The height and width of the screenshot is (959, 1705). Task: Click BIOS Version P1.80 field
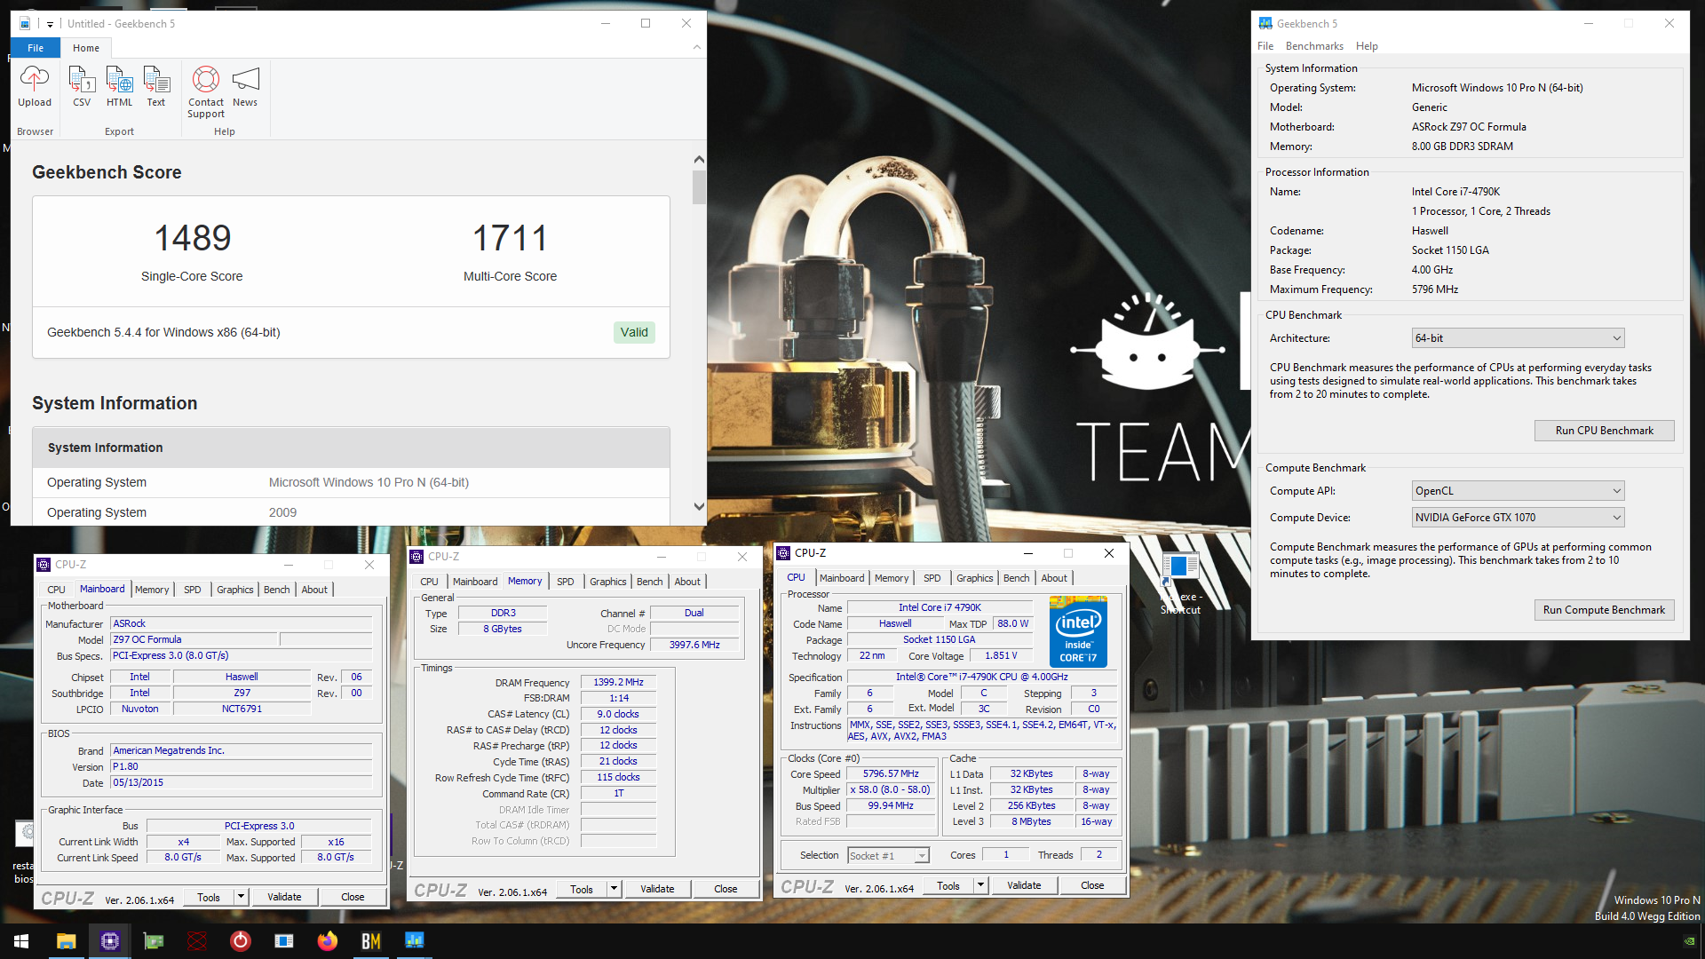[x=241, y=766]
